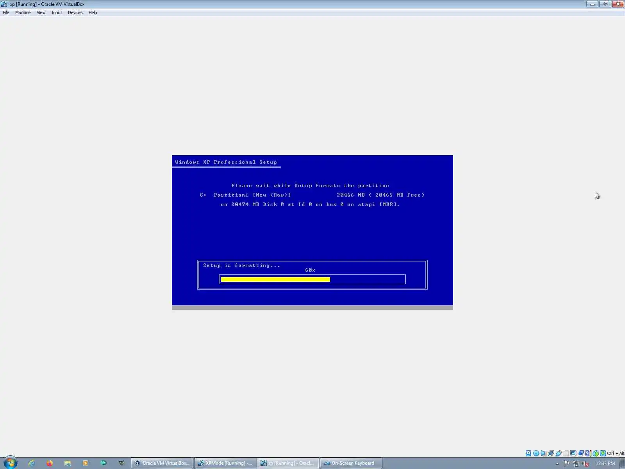
Task: Open the Devices menu
Action: tap(75, 13)
